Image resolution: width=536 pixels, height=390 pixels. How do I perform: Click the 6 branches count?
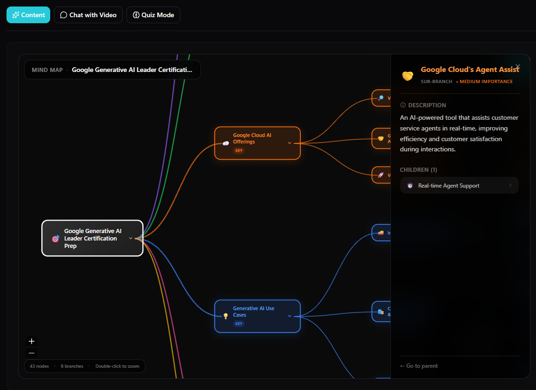pyautogui.click(x=72, y=366)
